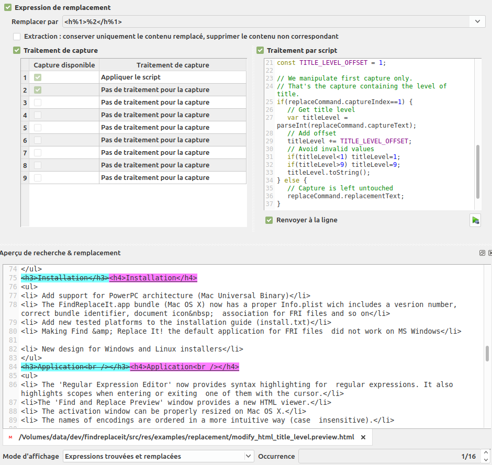Float the search & replace preview panel
Viewport: 492px width, 465px height.
pyautogui.click(x=482, y=253)
